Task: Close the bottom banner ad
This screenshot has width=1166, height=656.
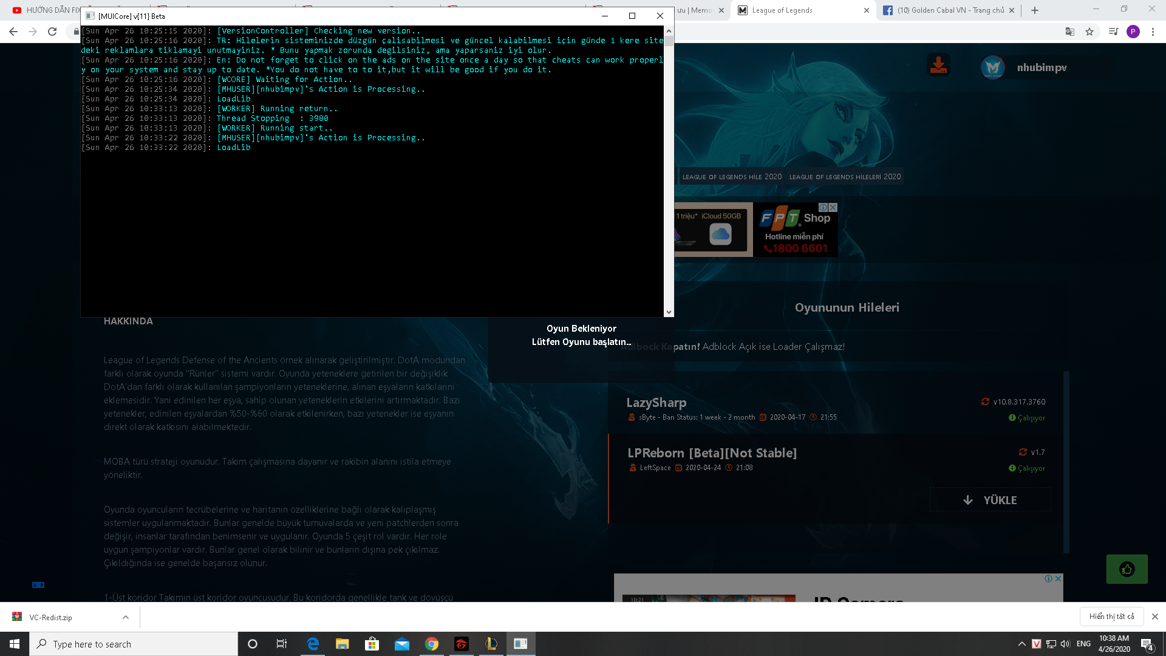Action: point(1059,578)
